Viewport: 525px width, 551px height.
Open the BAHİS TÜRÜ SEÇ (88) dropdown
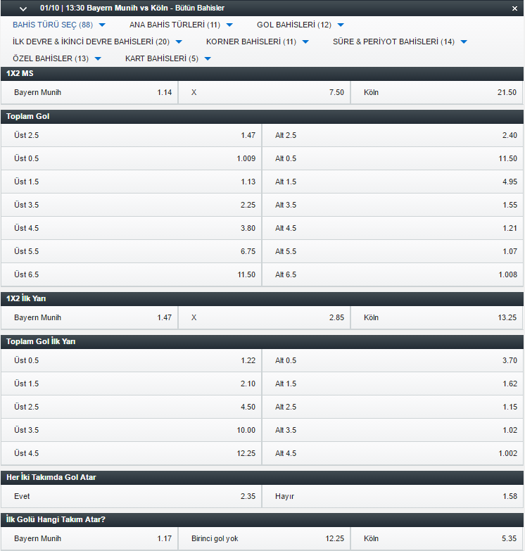click(59, 25)
